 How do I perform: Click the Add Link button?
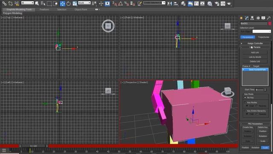click(255, 52)
